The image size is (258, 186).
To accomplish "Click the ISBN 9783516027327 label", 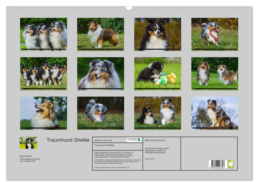I will coord(154,140).
